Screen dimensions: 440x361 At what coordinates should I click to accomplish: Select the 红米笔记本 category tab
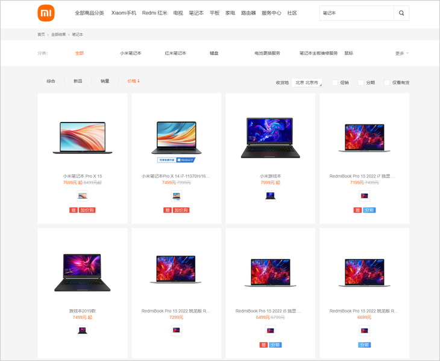click(175, 53)
